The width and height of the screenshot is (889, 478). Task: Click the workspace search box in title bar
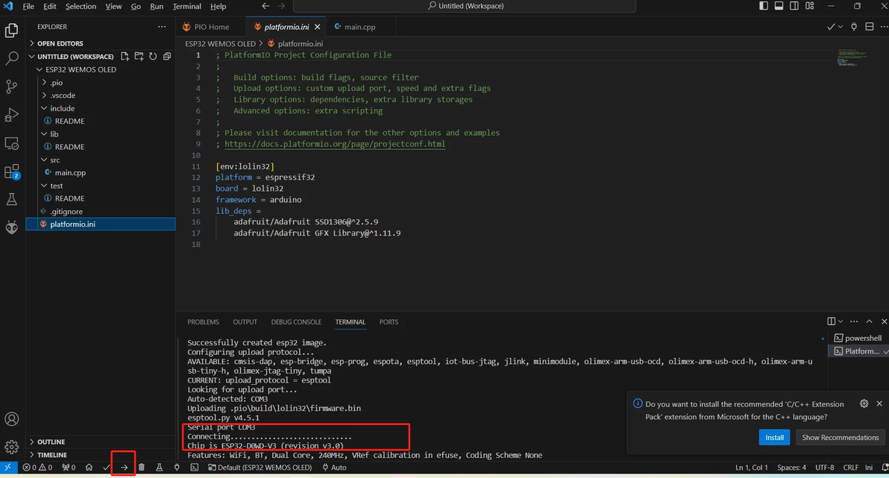(465, 6)
